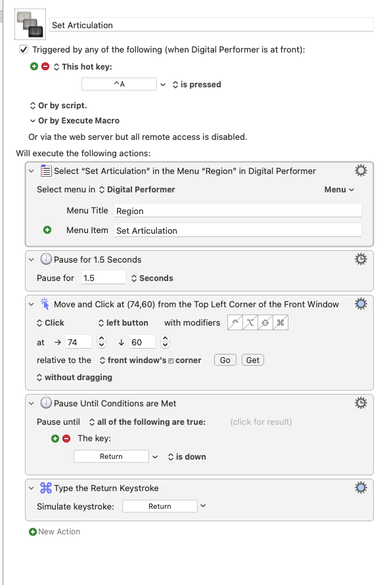
Task: Open the Menu dropdown in Select menu action
Action: [x=339, y=190]
